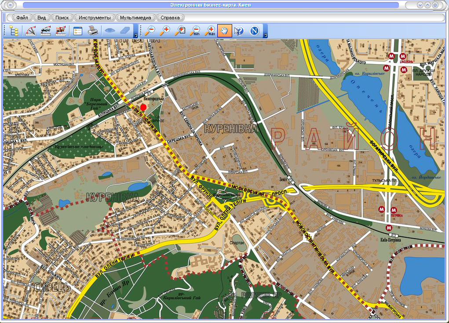Print the map with printer icon

pos(92,31)
